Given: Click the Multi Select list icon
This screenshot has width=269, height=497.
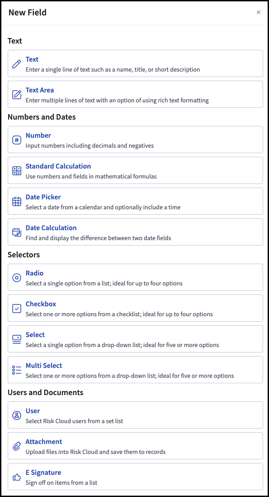Looking at the screenshot, I should pyautogui.click(x=16, y=370).
